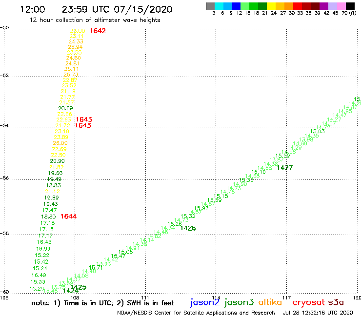Click the generation timestamp Jul 28 12:52:16 UTC 2020
The height and width of the screenshot is (317, 361).
pos(318,313)
